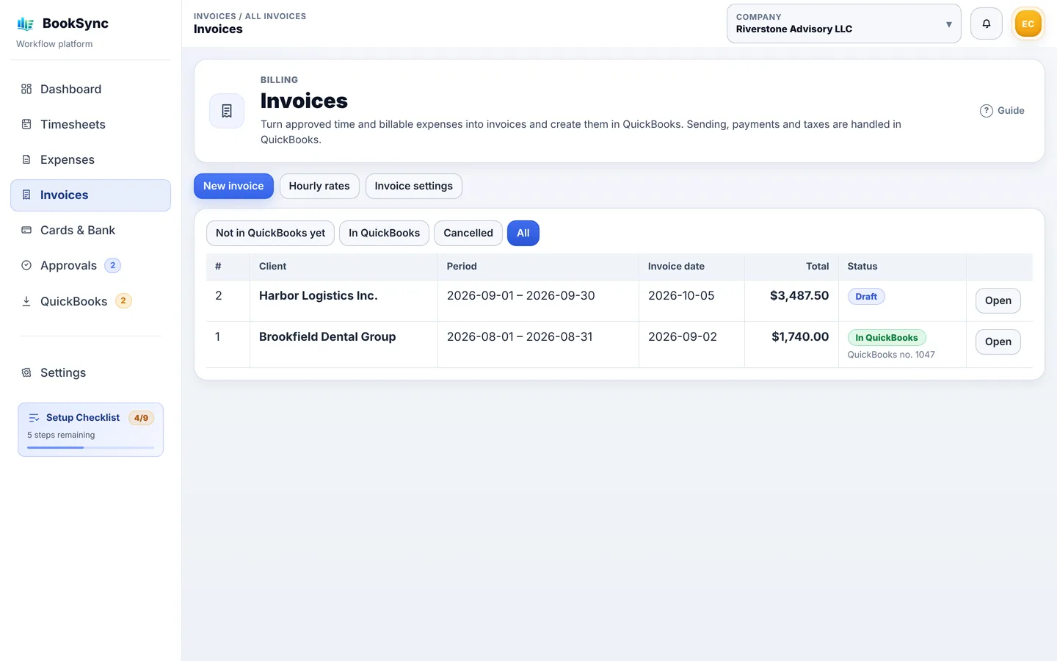Filter to Cancelled invoices

click(x=468, y=233)
